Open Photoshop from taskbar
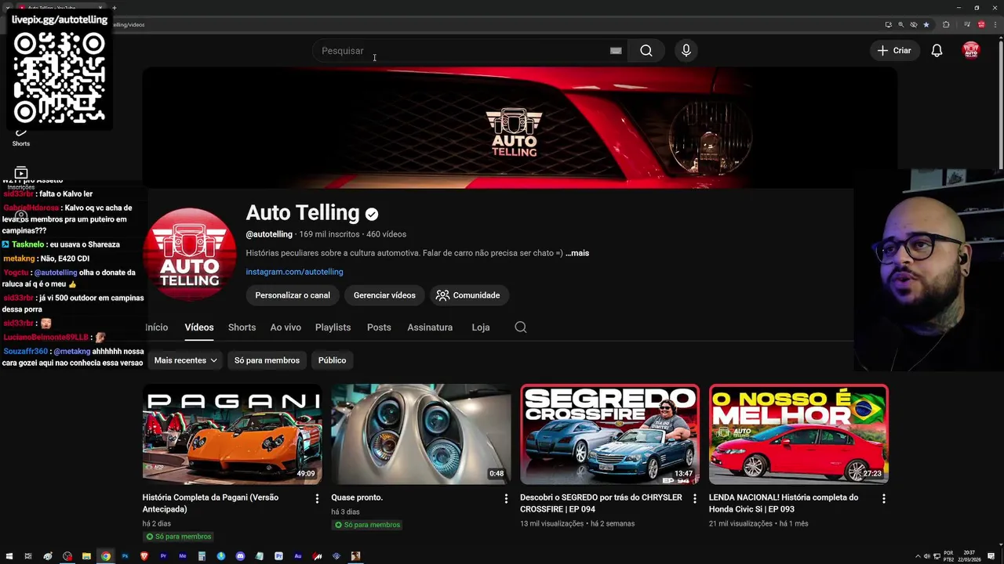The height and width of the screenshot is (564, 1004). click(125, 556)
